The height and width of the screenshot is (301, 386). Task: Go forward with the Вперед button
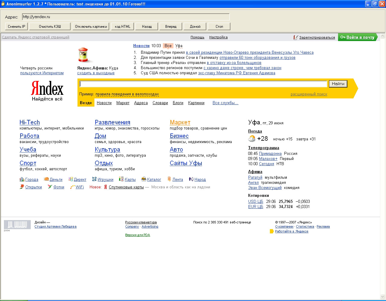(x=171, y=27)
